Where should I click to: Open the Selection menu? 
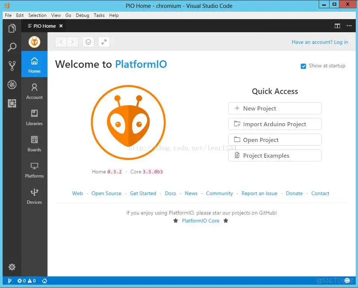pyautogui.click(x=37, y=15)
